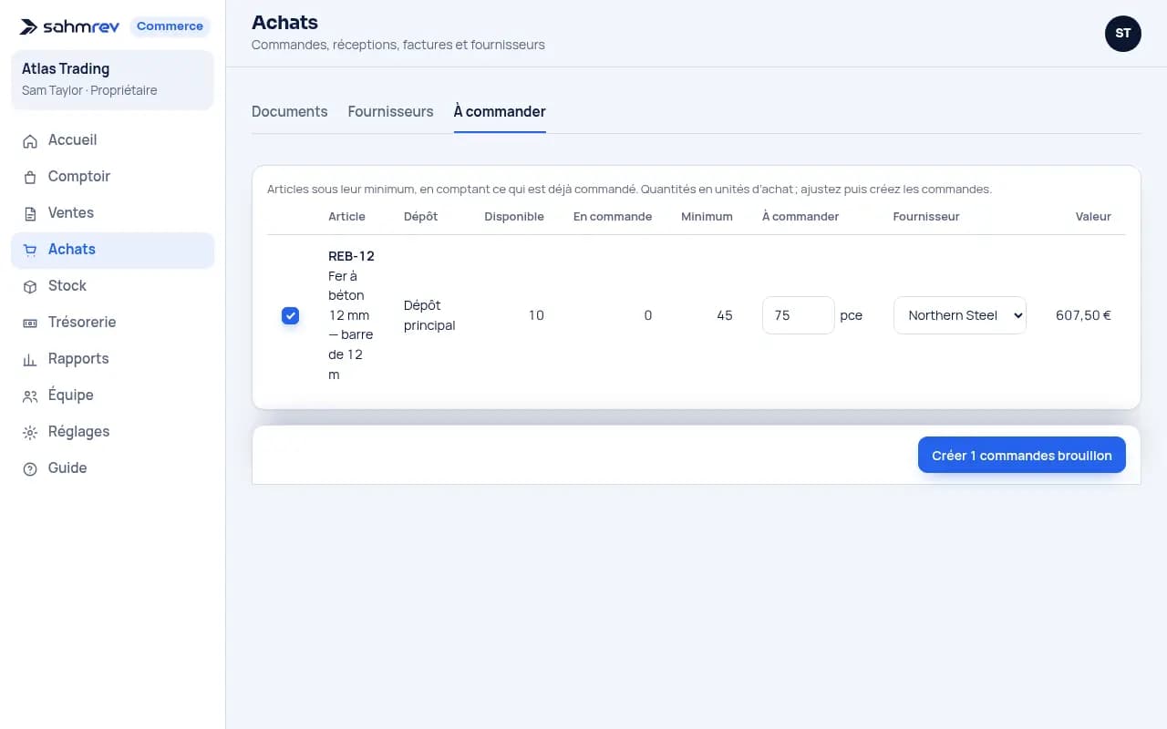This screenshot has height=729, width=1167.
Task: Click the Trésorerie cash icon
Action: [30, 323]
